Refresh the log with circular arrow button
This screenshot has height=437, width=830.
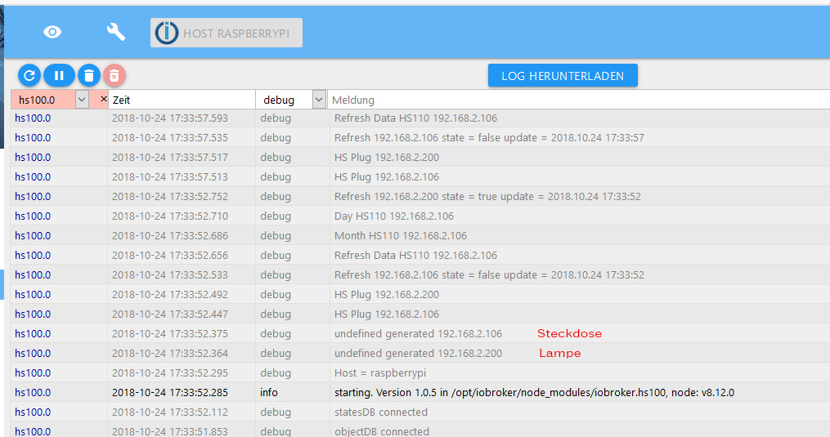29,76
